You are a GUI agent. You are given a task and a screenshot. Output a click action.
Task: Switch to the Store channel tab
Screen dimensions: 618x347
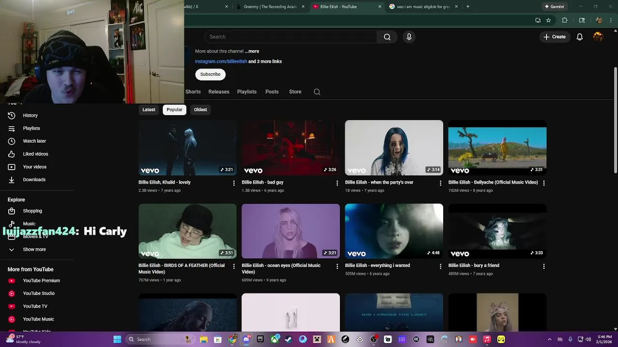(x=295, y=92)
